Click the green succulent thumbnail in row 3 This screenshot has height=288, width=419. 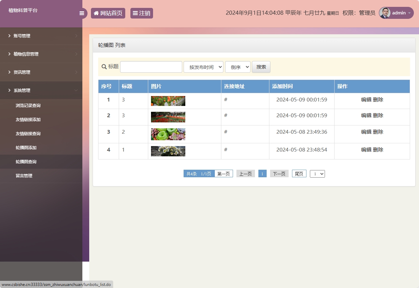pos(168,134)
